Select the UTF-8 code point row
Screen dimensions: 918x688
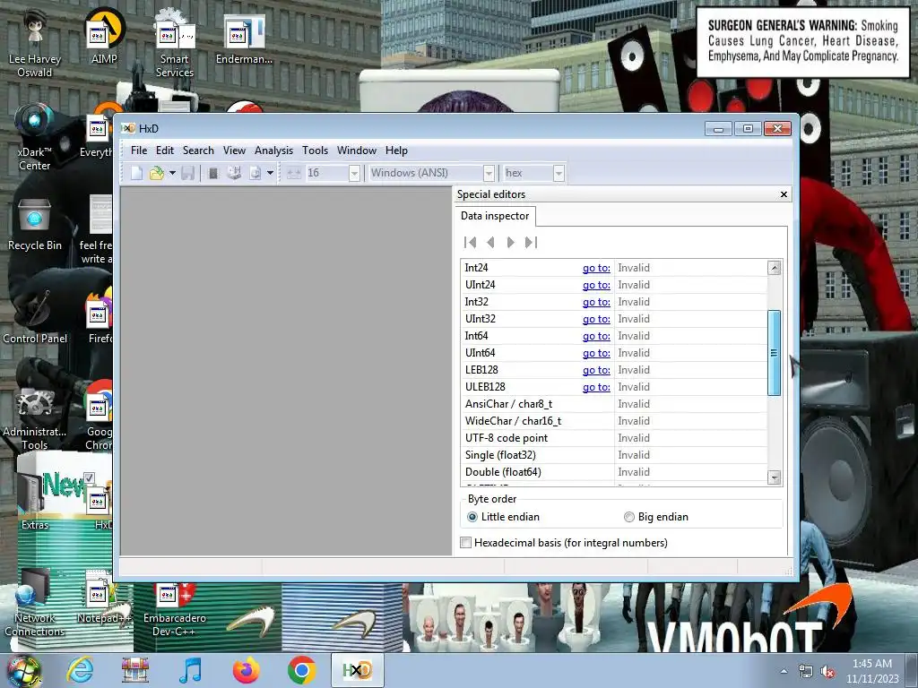pos(614,437)
